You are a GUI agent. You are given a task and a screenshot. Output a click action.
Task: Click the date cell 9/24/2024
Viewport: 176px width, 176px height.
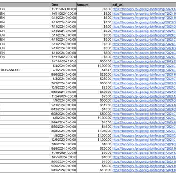(64, 122)
